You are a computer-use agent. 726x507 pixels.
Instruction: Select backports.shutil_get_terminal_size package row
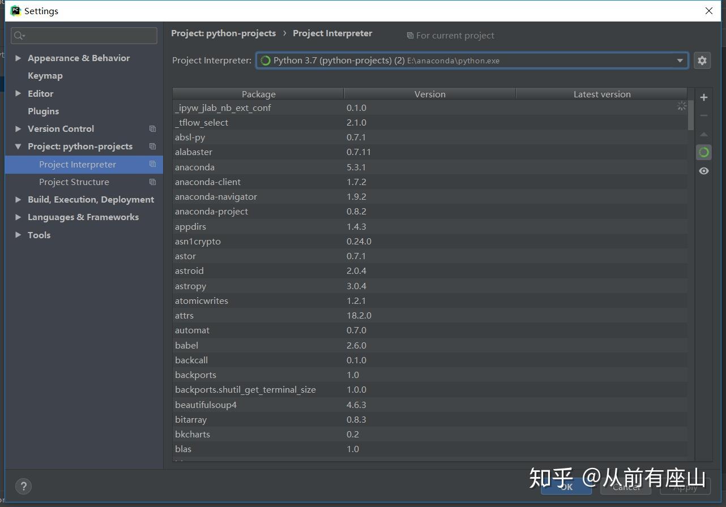(x=430, y=390)
